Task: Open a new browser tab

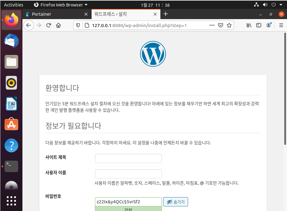Action: pos(165,14)
